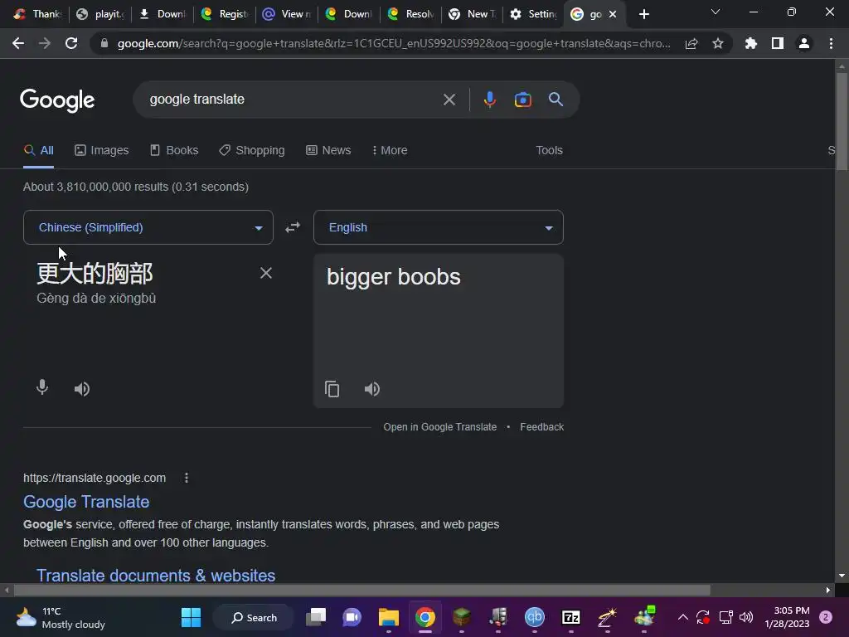
Task: Listen to the English translation
Action: coord(372,389)
